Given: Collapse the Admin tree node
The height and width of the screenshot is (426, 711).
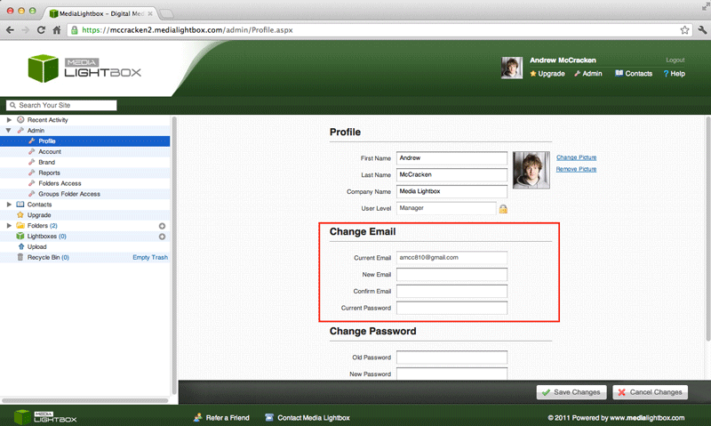Looking at the screenshot, I should tap(9, 131).
